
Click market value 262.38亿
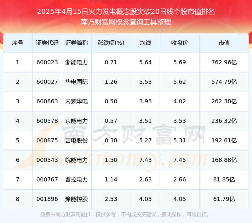click(x=224, y=101)
